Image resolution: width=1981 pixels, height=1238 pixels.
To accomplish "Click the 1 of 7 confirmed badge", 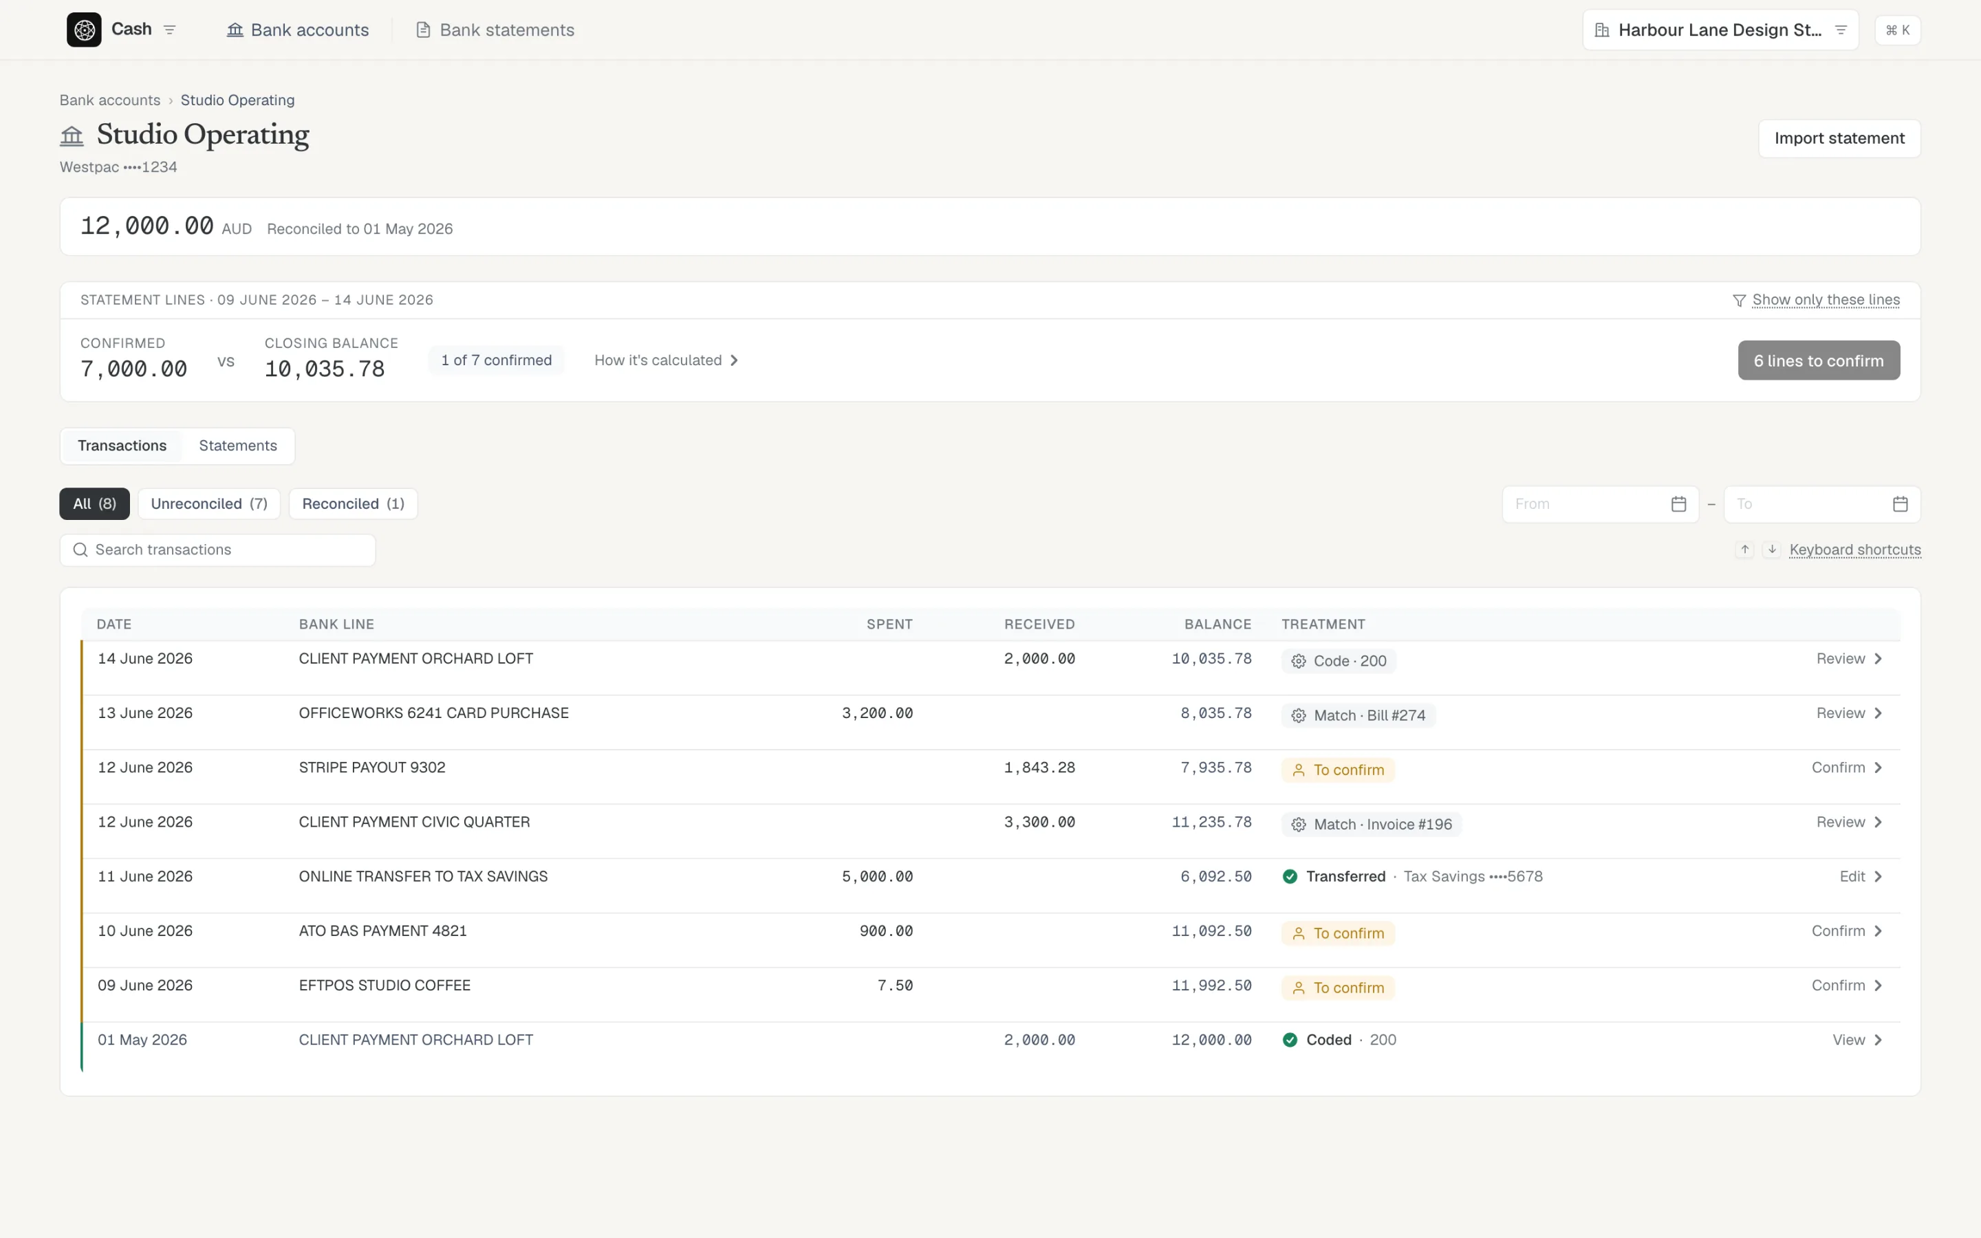I will (x=496, y=360).
